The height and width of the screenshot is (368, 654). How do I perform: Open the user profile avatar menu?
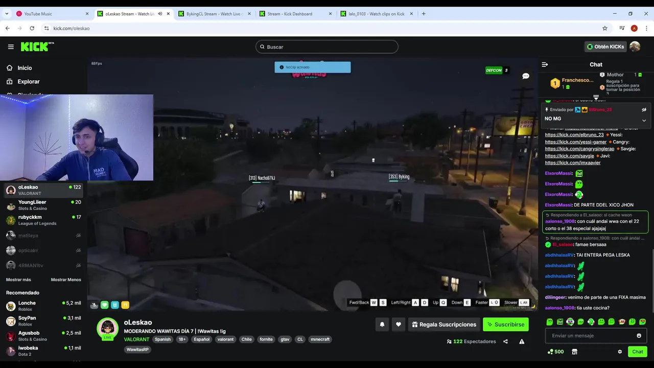[x=635, y=47]
